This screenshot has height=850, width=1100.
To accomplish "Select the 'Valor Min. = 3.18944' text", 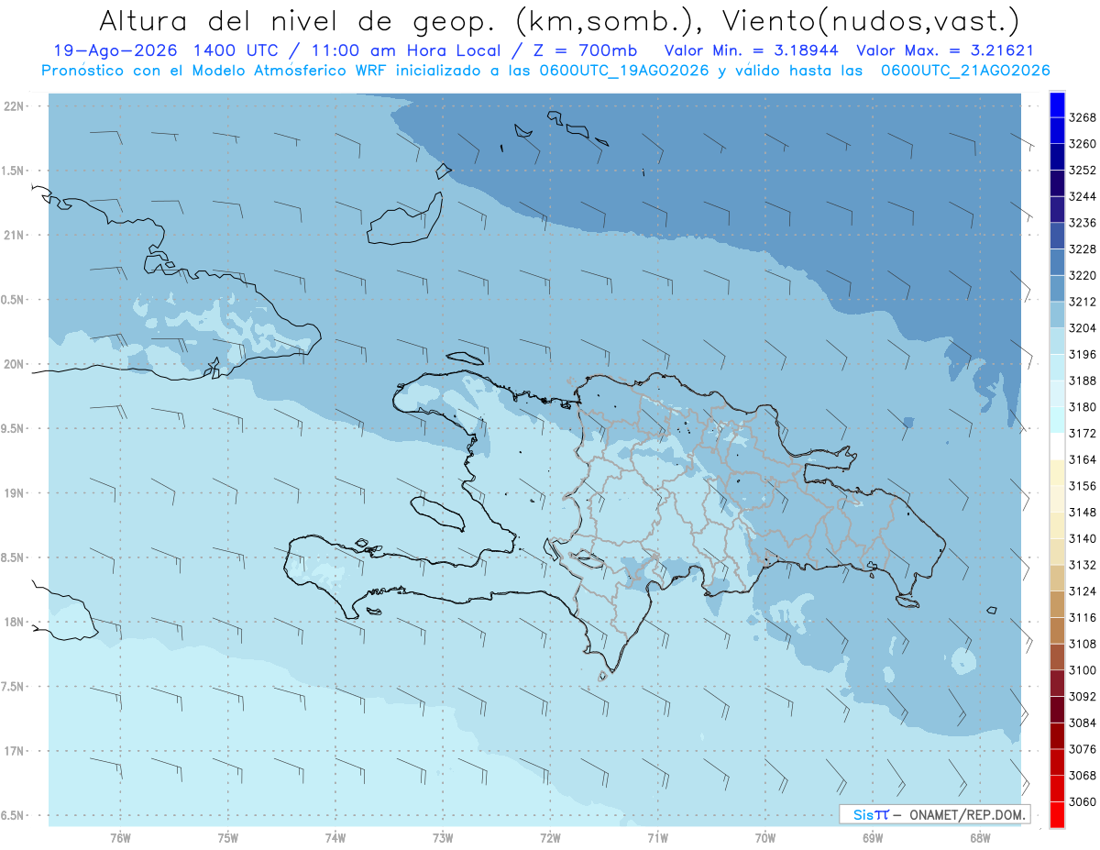I will (x=753, y=51).
